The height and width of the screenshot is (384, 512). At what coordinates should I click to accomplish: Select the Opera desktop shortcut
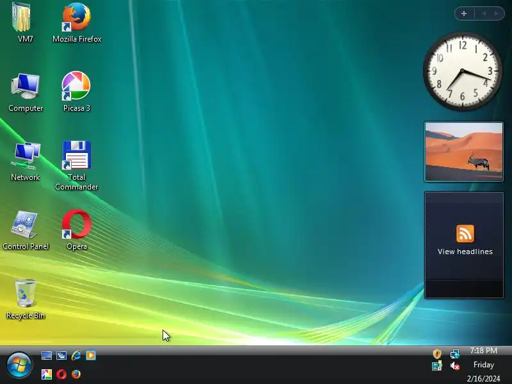pyautogui.click(x=77, y=230)
